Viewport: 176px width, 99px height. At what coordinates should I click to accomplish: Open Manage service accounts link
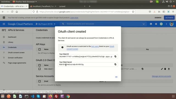161,76
